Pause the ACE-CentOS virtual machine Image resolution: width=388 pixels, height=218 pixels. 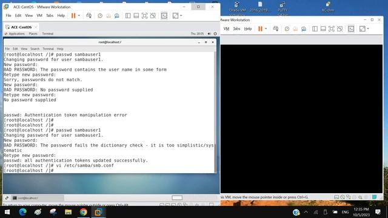coord(73,16)
